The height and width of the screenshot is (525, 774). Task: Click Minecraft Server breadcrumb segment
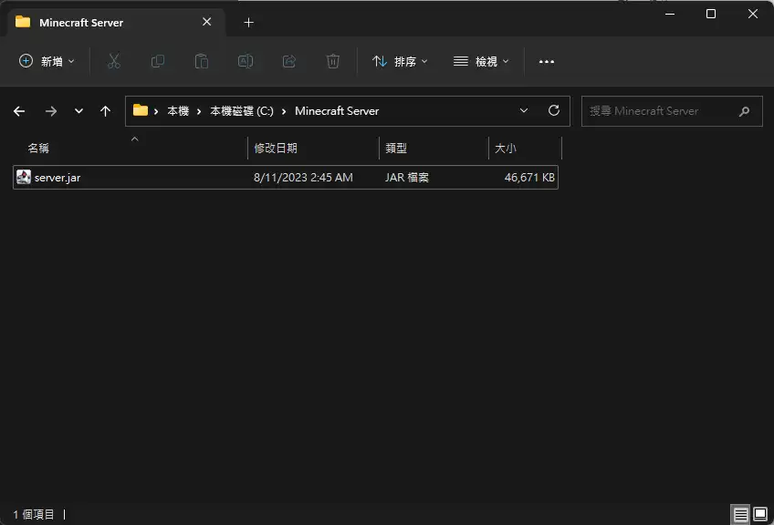(337, 111)
